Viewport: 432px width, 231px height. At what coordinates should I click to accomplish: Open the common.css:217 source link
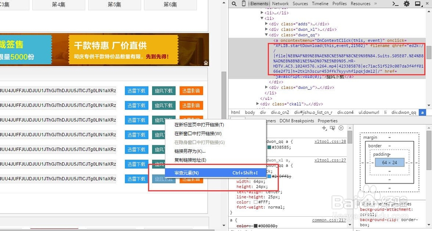pyautogui.click(x=329, y=220)
